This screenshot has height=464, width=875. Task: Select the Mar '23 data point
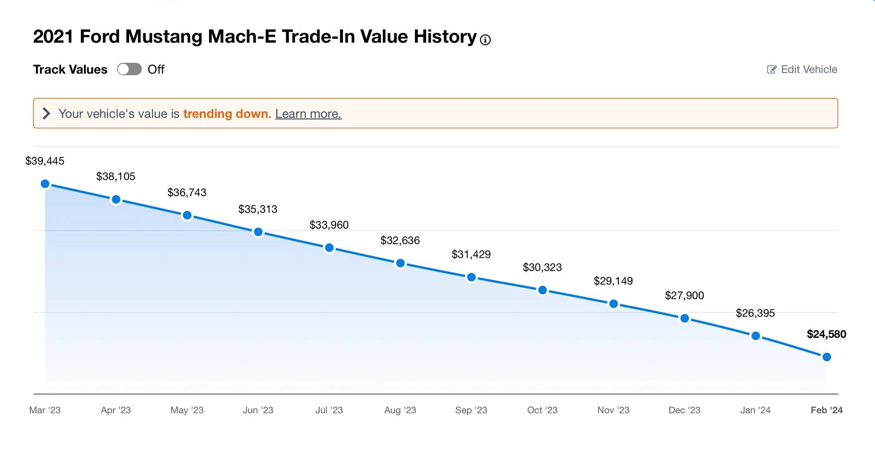point(45,184)
